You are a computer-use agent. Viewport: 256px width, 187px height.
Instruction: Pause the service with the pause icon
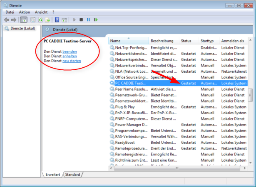(x=88, y=20)
